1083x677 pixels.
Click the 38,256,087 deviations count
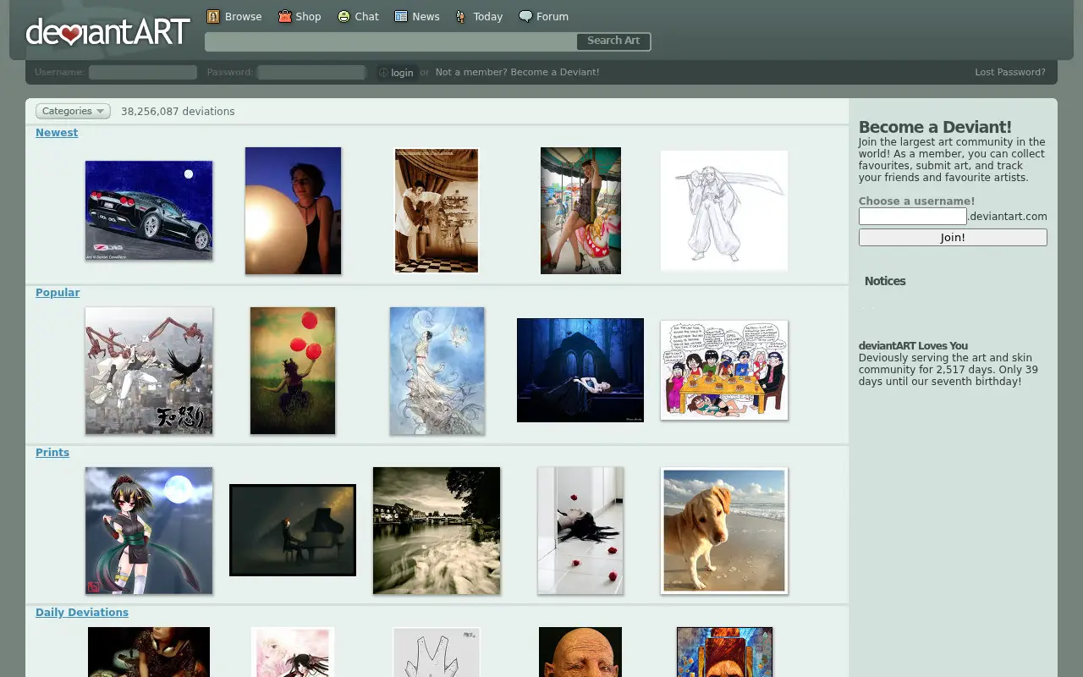pyautogui.click(x=178, y=112)
